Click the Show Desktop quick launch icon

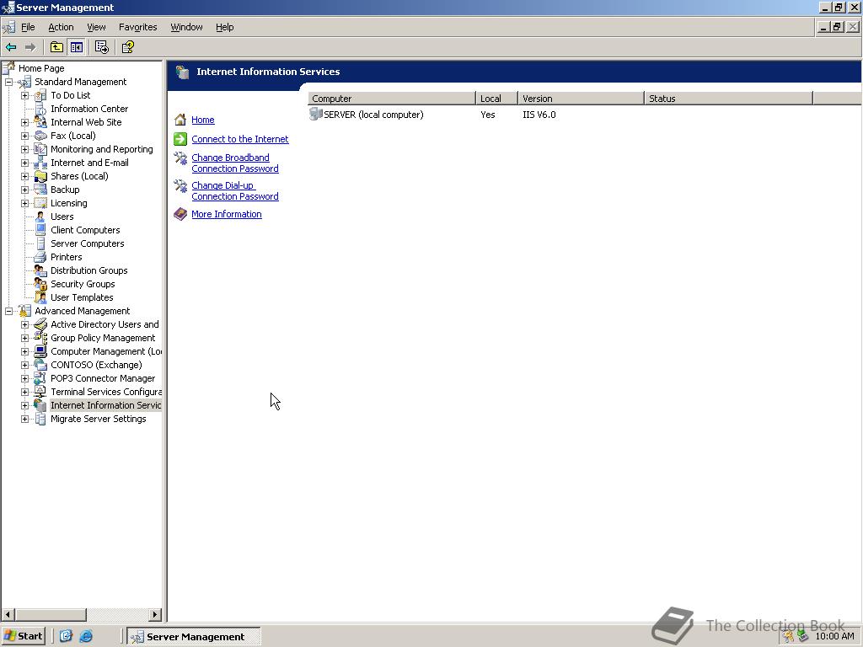66,637
